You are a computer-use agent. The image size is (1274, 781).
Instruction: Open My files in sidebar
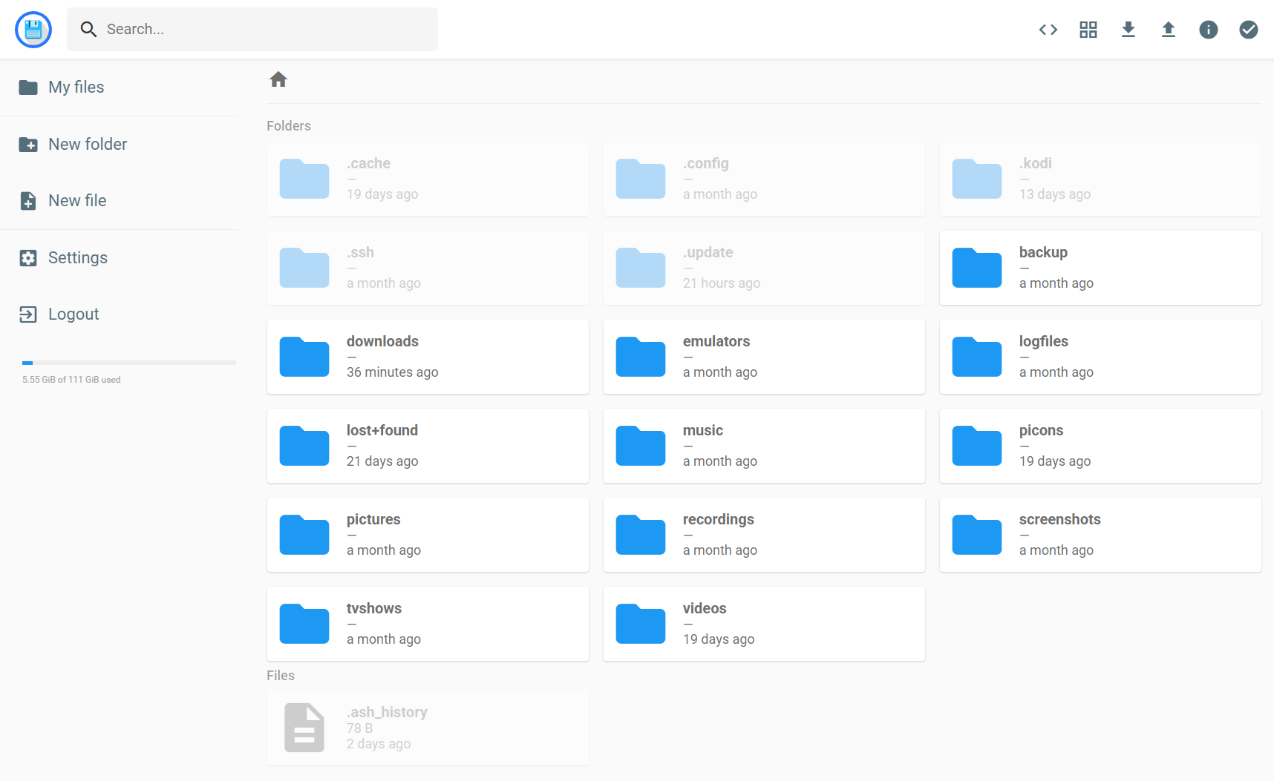tap(76, 88)
